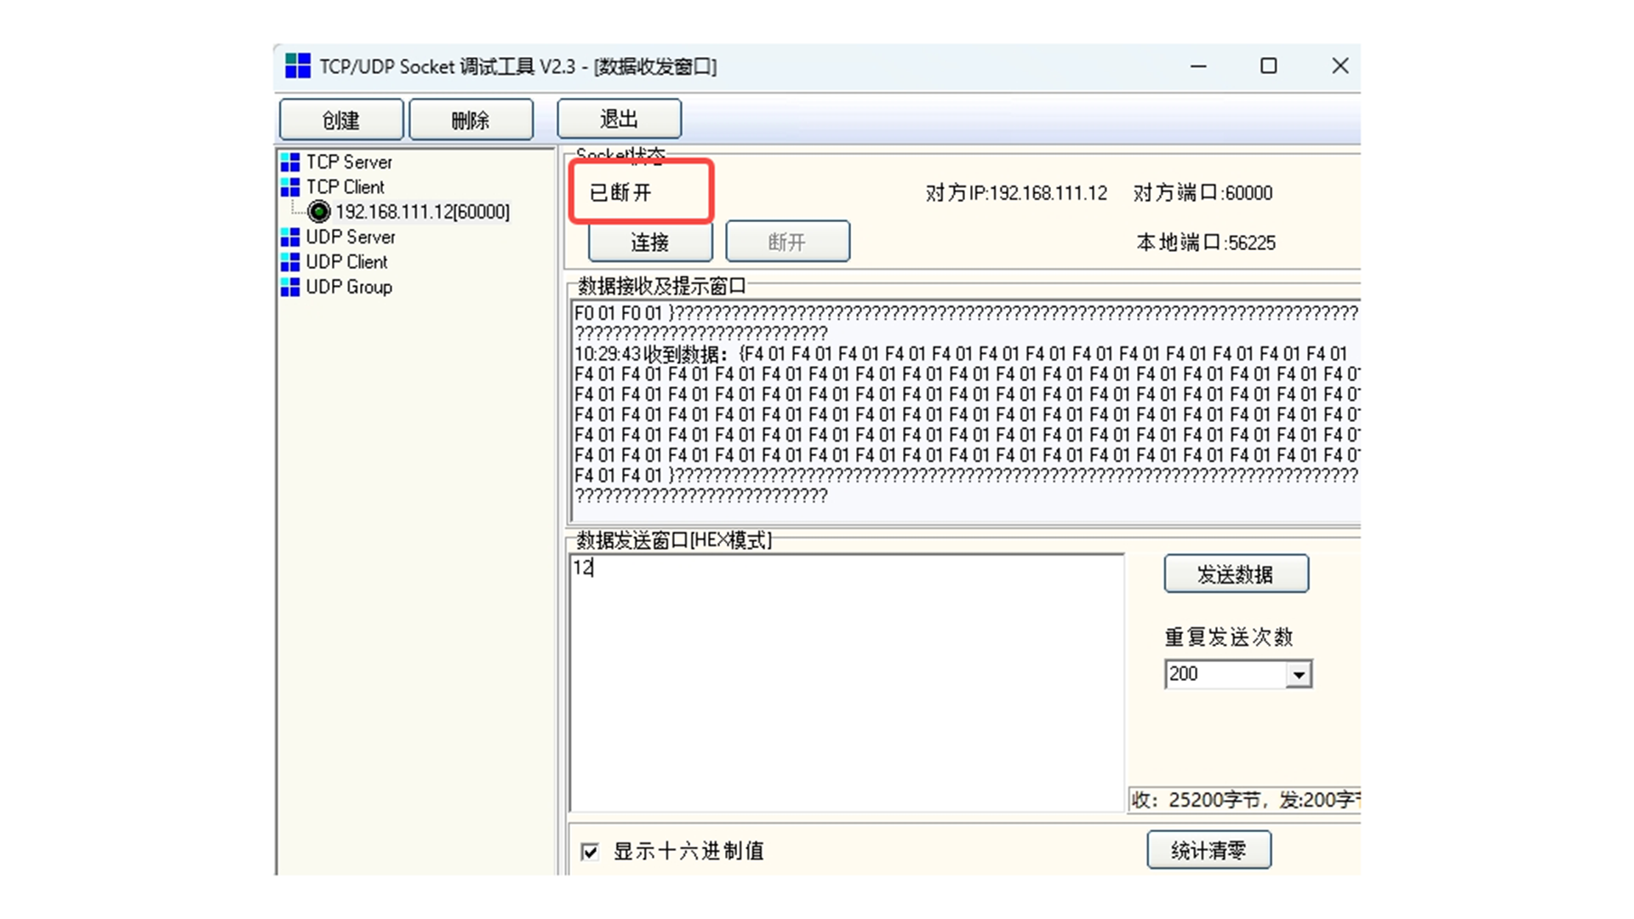
Task: Toggle the 显示十六进制值 checkbox
Action: tap(590, 851)
